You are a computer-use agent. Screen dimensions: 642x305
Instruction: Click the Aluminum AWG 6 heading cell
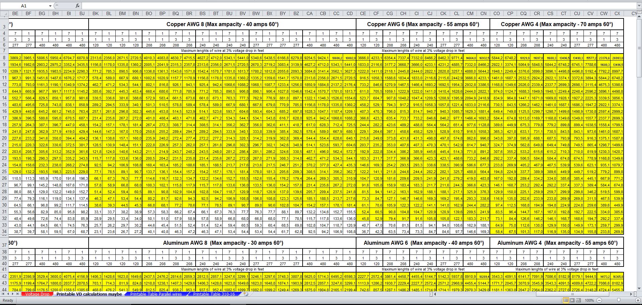coord(423,243)
